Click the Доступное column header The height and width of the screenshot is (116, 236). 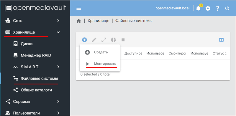coord(133,53)
